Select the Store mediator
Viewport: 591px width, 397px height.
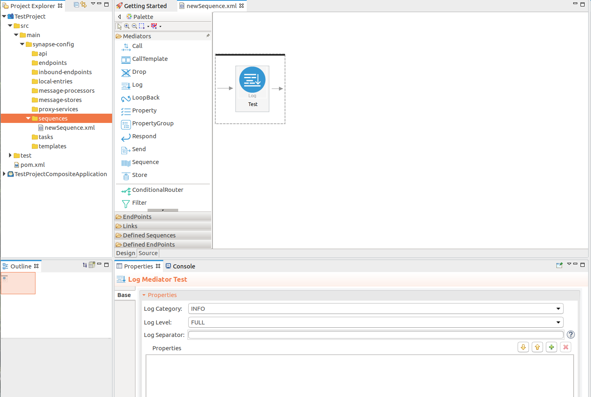[139, 175]
